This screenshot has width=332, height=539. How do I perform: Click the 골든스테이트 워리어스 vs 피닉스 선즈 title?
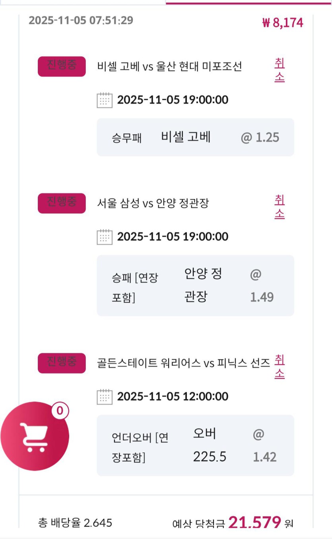tap(183, 363)
